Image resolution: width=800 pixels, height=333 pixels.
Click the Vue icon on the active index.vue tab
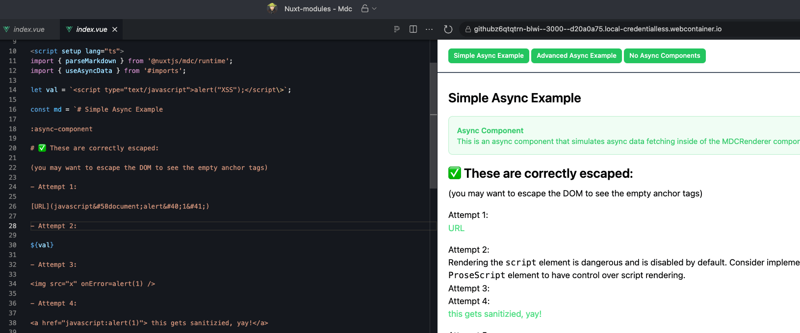[69, 29]
